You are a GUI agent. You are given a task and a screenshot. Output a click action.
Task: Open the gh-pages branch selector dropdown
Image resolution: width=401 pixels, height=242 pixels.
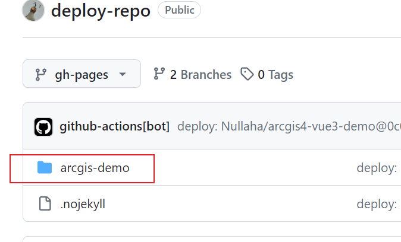(x=82, y=74)
